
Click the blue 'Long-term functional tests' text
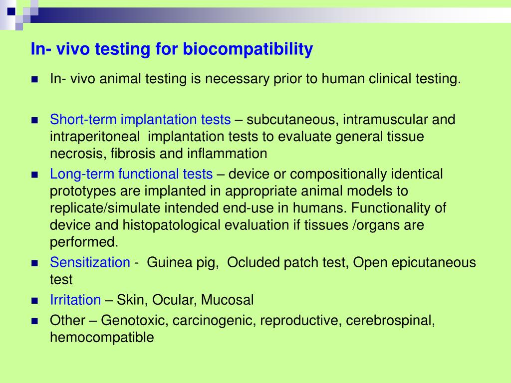point(131,174)
